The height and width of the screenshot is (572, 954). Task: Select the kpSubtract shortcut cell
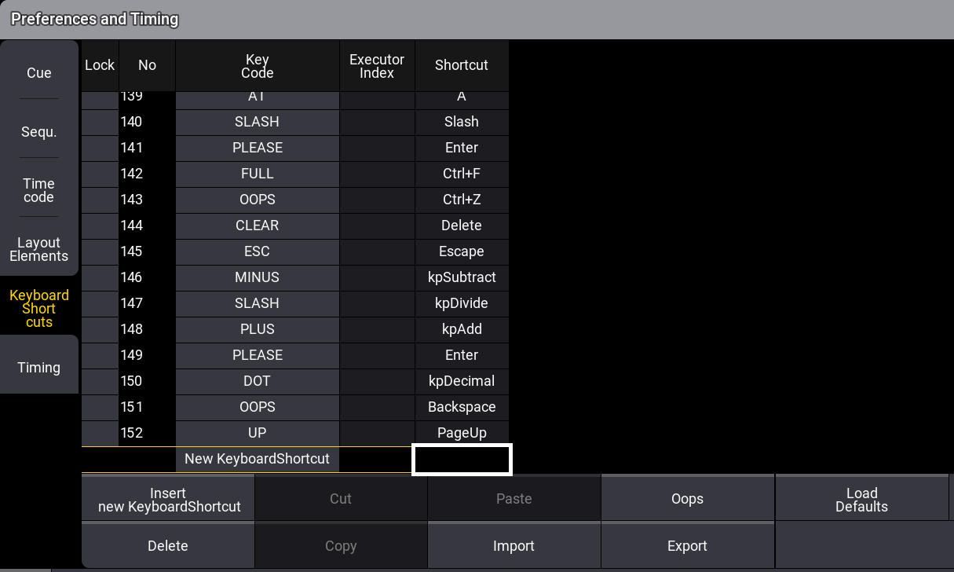click(462, 277)
